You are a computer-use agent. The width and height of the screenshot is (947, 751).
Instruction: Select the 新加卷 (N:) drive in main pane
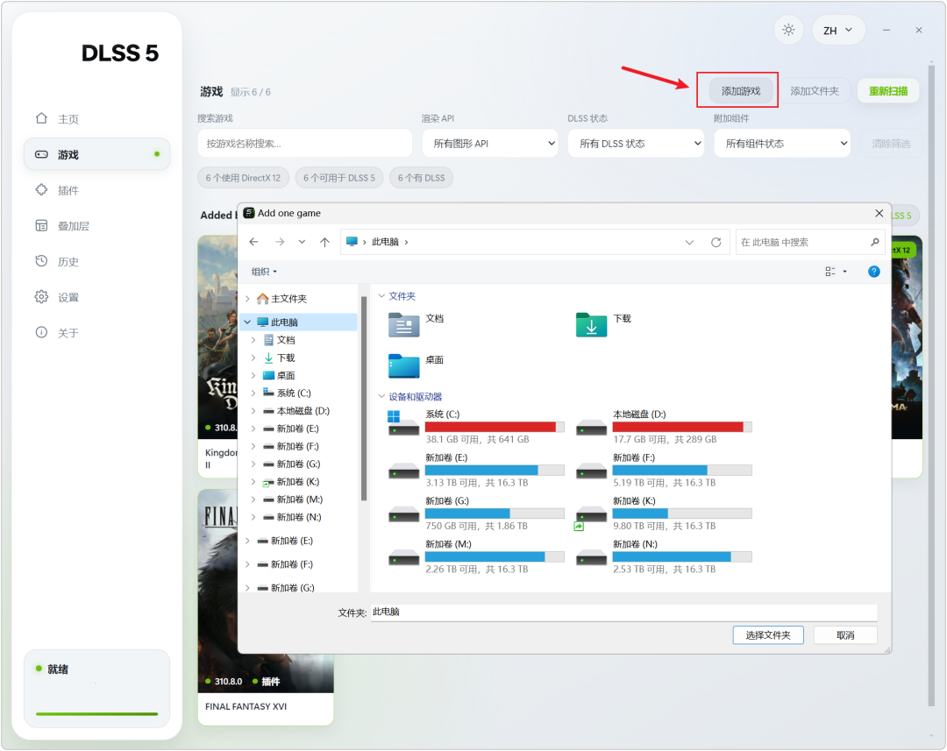(x=665, y=556)
